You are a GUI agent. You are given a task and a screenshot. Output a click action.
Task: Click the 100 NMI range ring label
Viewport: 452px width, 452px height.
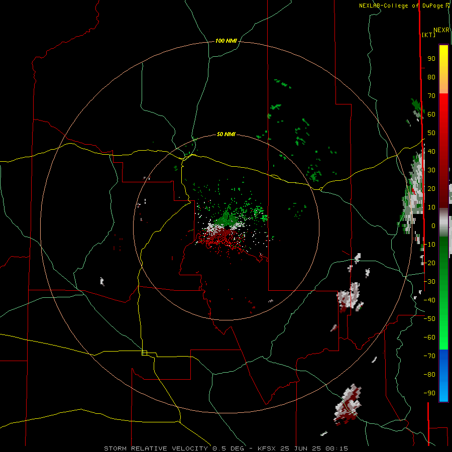pos(226,41)
